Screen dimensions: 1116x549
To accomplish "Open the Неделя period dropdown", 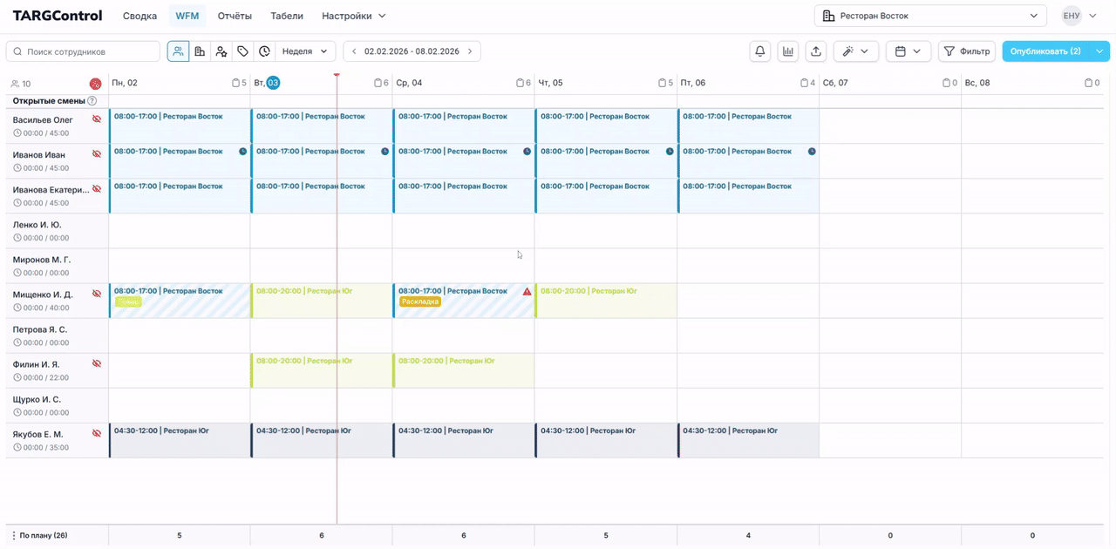I will 305,51.
